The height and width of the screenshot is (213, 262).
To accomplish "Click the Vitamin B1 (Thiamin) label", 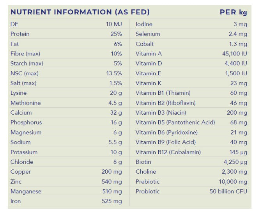I will 163,93.
